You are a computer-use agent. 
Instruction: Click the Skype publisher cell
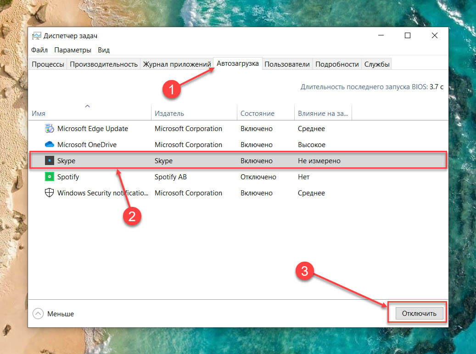(163, 161)
